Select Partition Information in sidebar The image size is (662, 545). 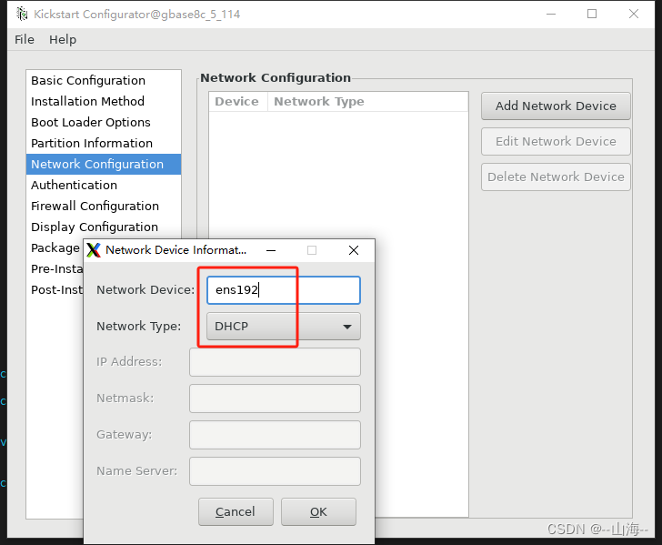(x=104, y=143)
